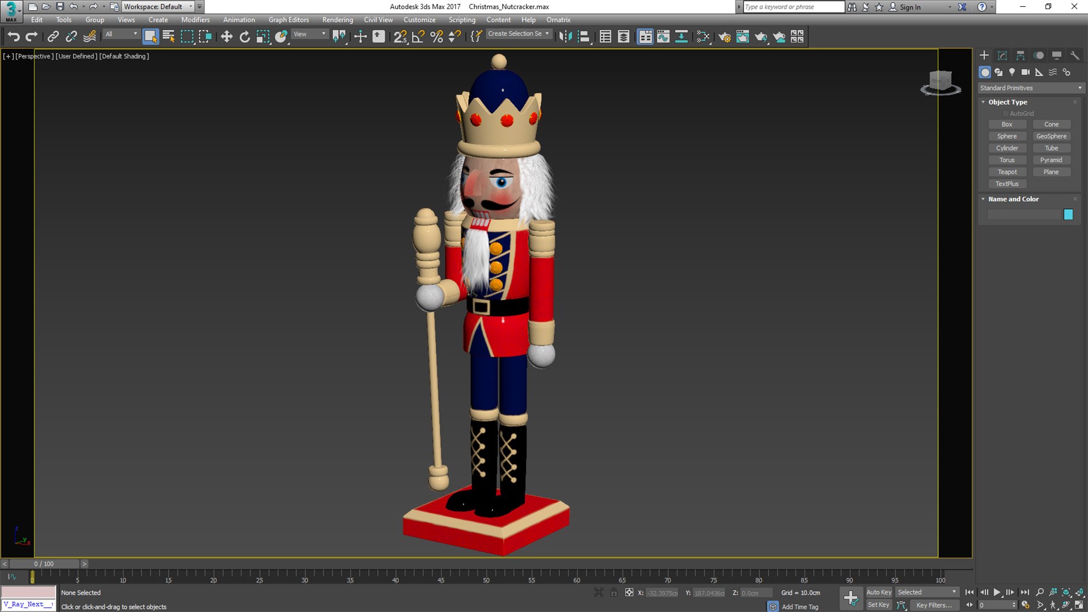Open the Material Editor icon

pyautogui.click(x=703, y=37)
